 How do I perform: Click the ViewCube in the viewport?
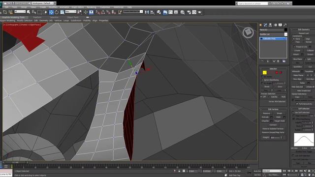point(248,32)
